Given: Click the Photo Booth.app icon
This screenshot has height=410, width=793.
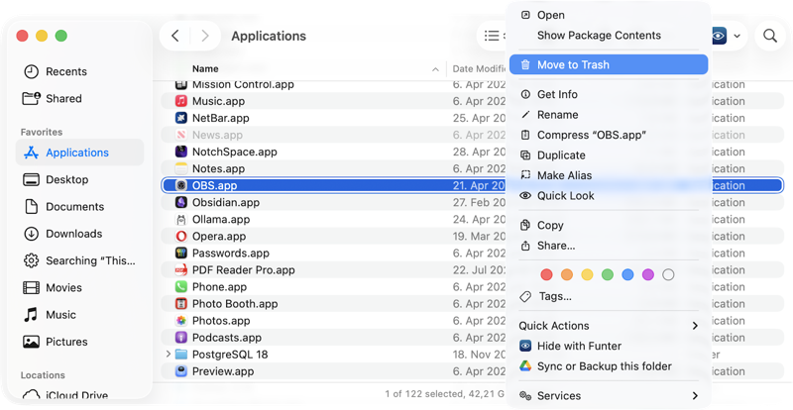Looking at the screenshot, I should pyautogui.click(x=181, y=304).
